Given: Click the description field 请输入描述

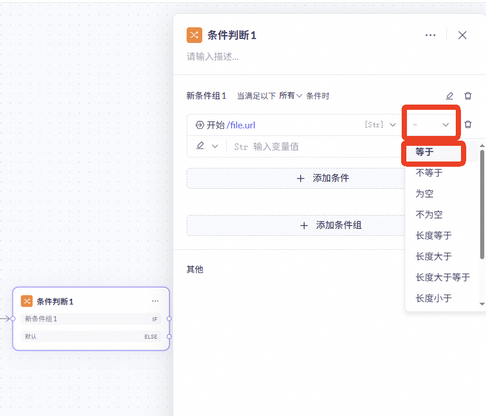Looking at the screenshot, I should tap(213, 57).
